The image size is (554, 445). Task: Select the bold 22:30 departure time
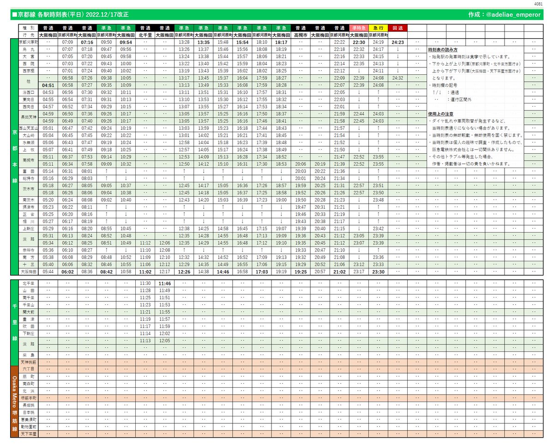click(x=358, y=42)
